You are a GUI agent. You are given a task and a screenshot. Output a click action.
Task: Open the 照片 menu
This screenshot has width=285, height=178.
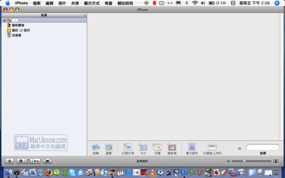pyautogui.click(x=62, y=3)
